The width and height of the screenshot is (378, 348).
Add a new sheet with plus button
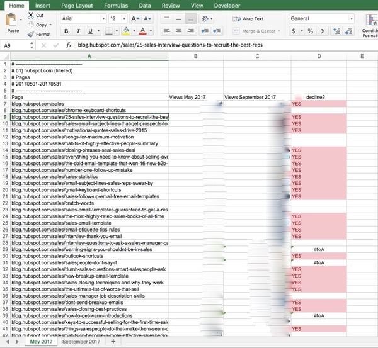pyautogui.click(x=113, y=342)
